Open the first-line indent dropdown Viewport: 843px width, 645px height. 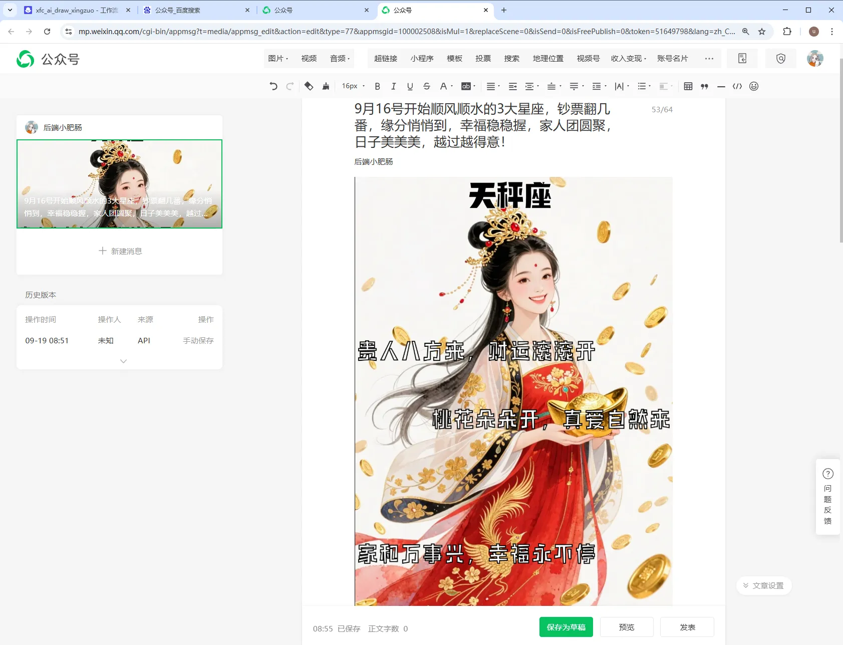[531, 86]
